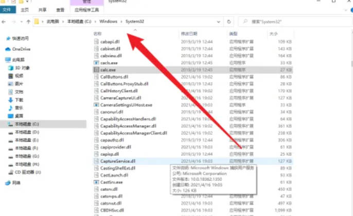Switch to the 查看 ribbon tab
This screenshot has width=353, height=216.
coord(60,10)
